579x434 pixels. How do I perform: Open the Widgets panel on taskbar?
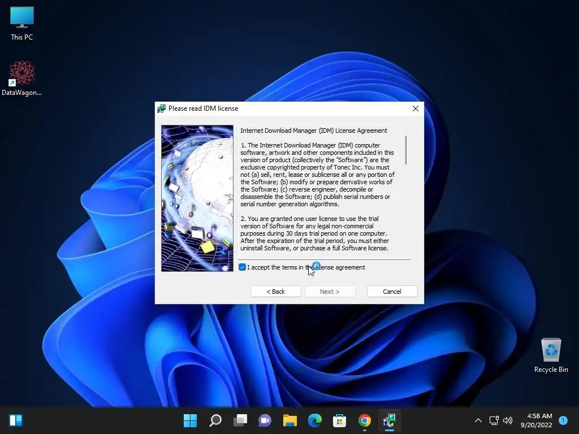(x=16, y=420)
